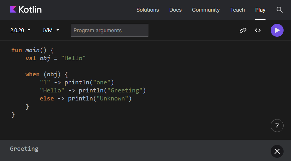Image resolution: width=291 pixels, height=161 pixels.
Task: Open the JVM target dropdown
Action: click(x=51, y=30)
